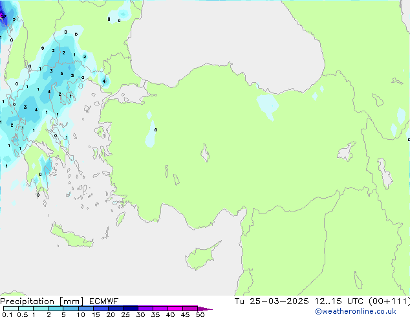The width and height of the screenshot is (410, 317).
Task: Click the 0.5–1 mm legend color box
Action: 26,309
